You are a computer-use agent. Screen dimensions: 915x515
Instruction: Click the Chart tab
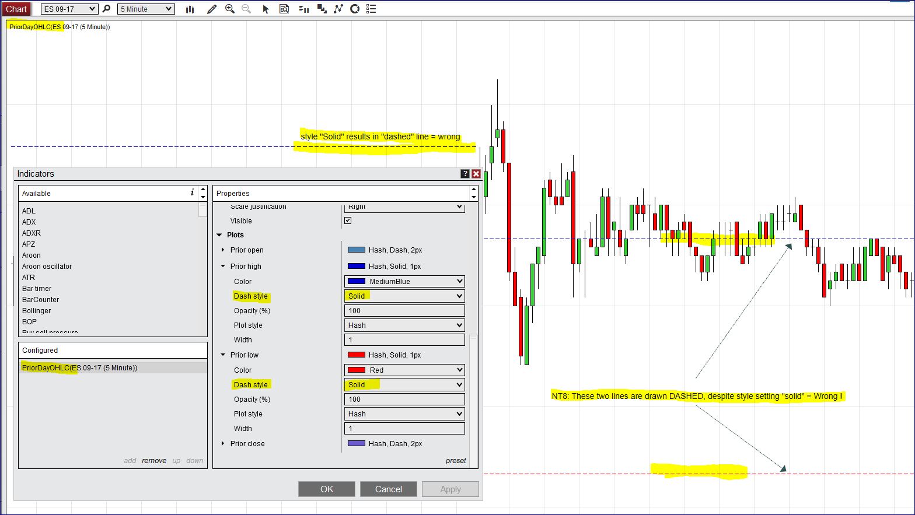16,9
